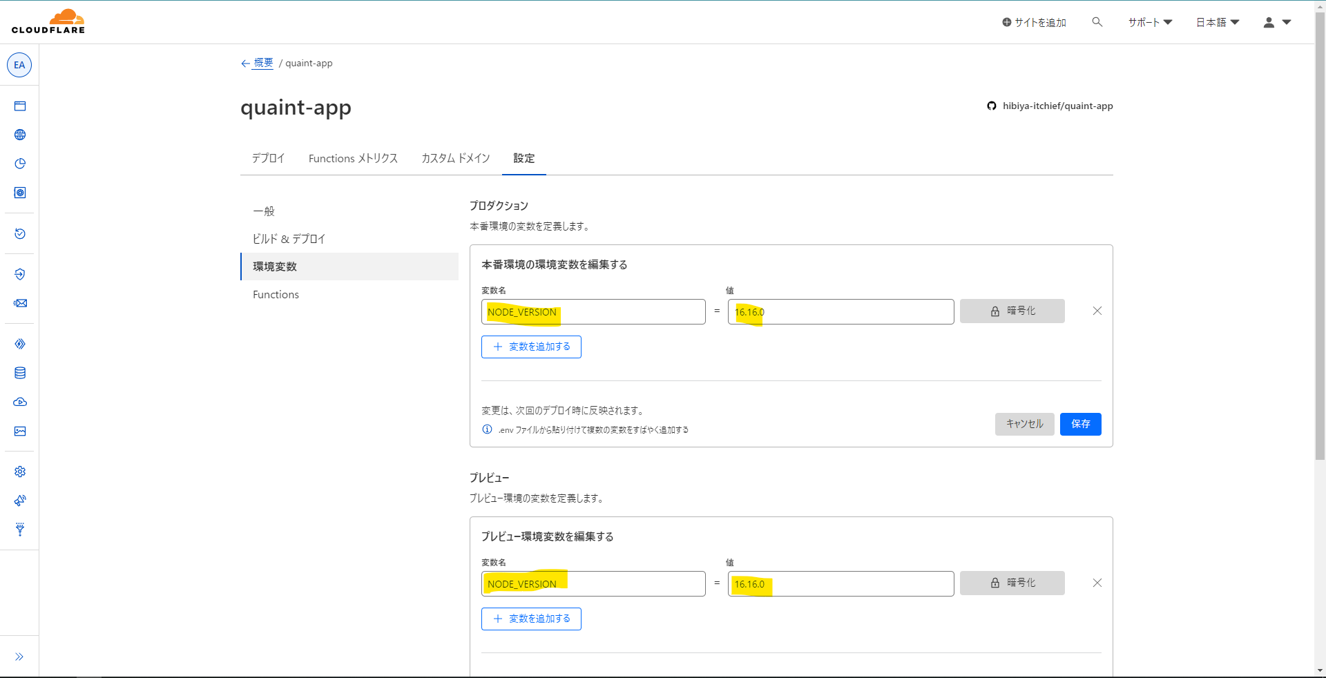Open the ビルド & デプロイ settings section
This screenshot has height=678, width=1326.
point(349,239)
